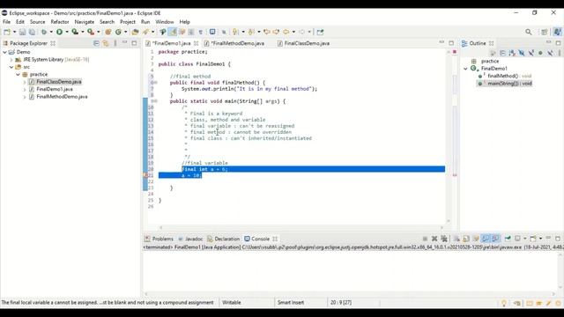Toggle Hide Local Types in Outline toolbar
The width and height of the screenshot is (564, 317).
[550, 53]
